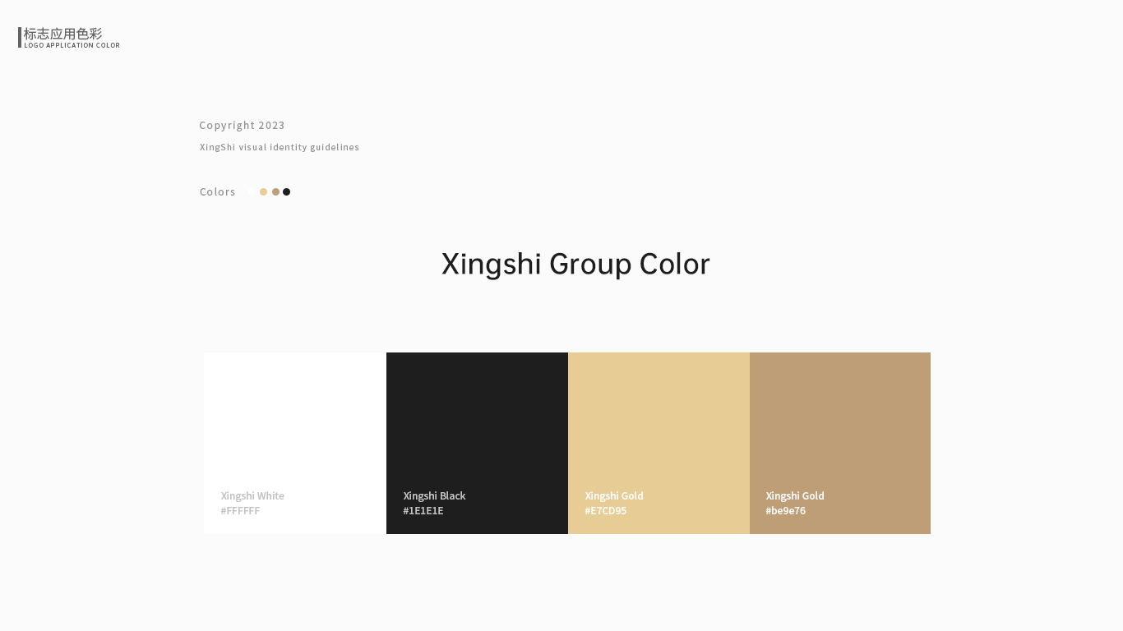Click 'Xingshi Gold' label above #be9e76
Screen dimensions: 1123x631
coord(795,496)
